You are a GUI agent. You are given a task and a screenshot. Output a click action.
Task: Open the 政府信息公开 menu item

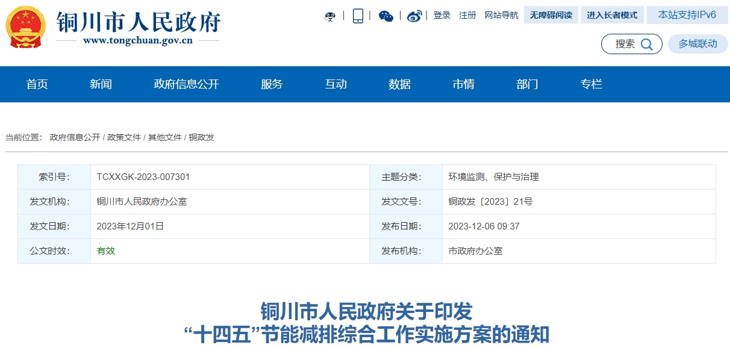click(x=186, y=84)
